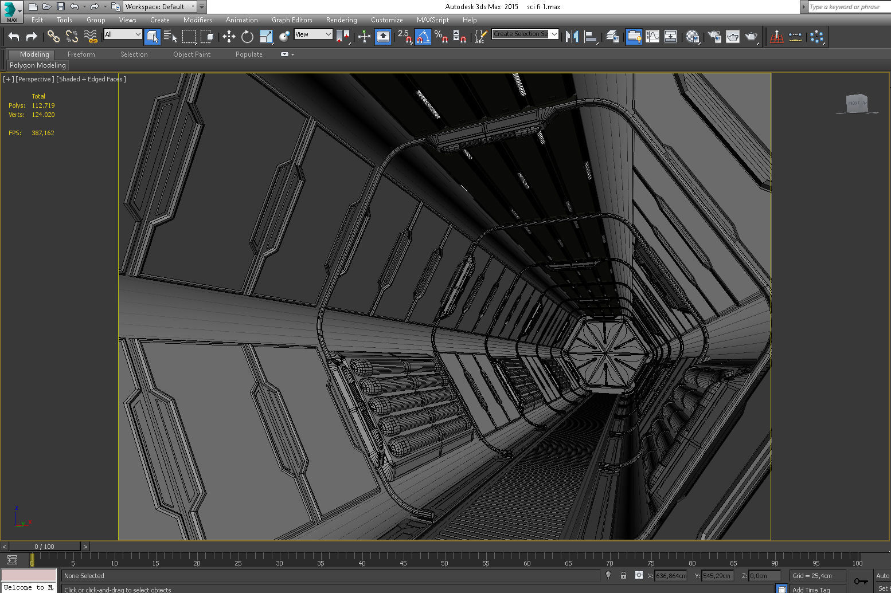
Task: Expand the Undo history arrow in quick access
Action: click(x=84, y=7)
